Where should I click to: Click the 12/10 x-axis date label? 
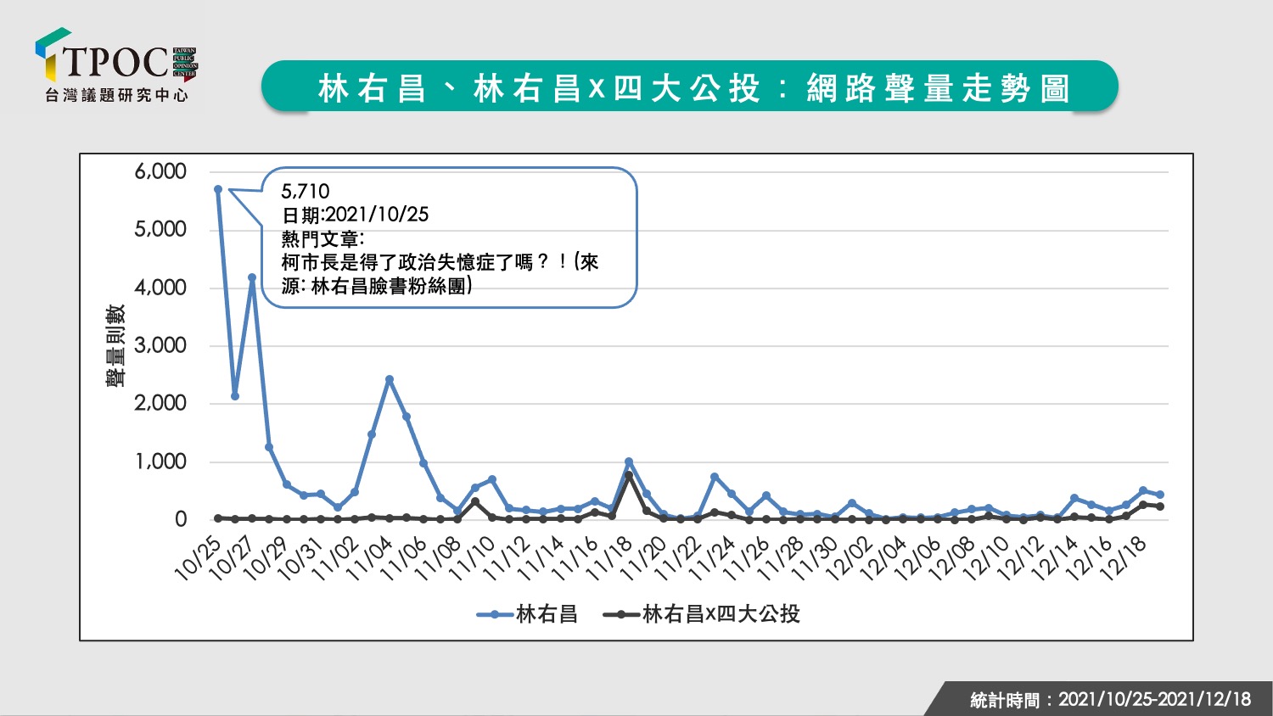pos(987,557)
